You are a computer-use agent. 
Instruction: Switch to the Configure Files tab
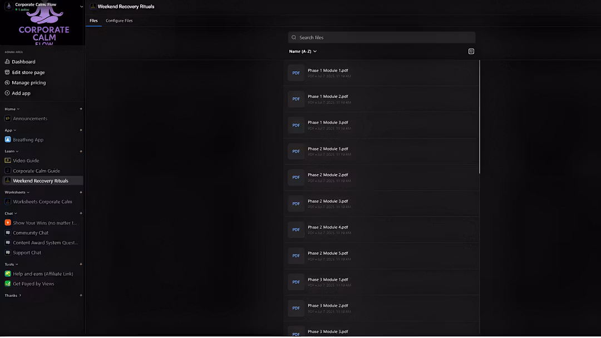coord(119,21)
